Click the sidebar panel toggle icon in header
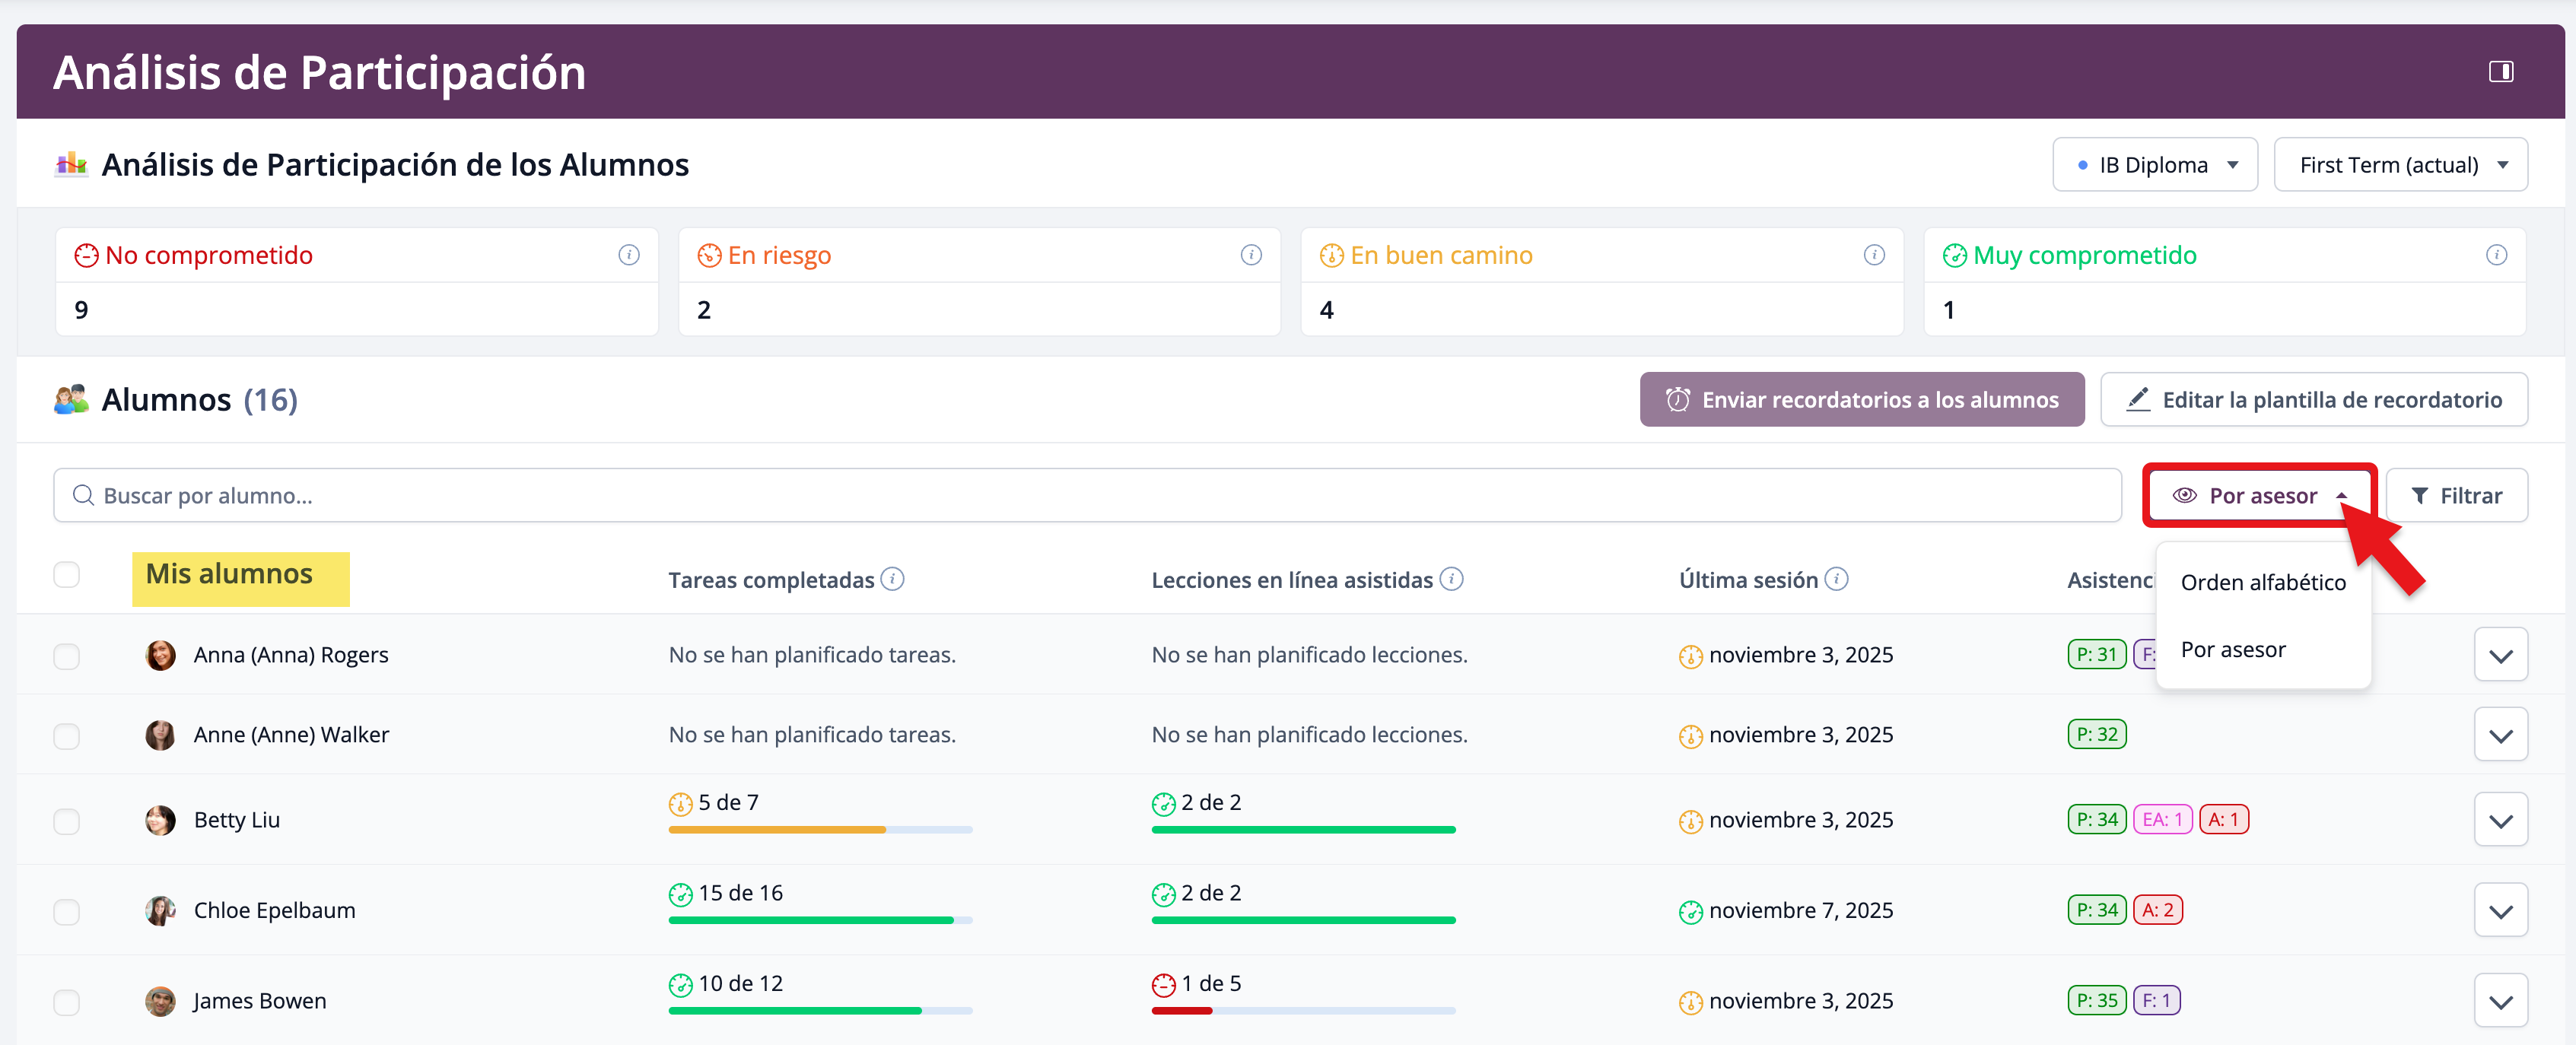Viewport: 2576px width, 1045px height. (2500, 72)
